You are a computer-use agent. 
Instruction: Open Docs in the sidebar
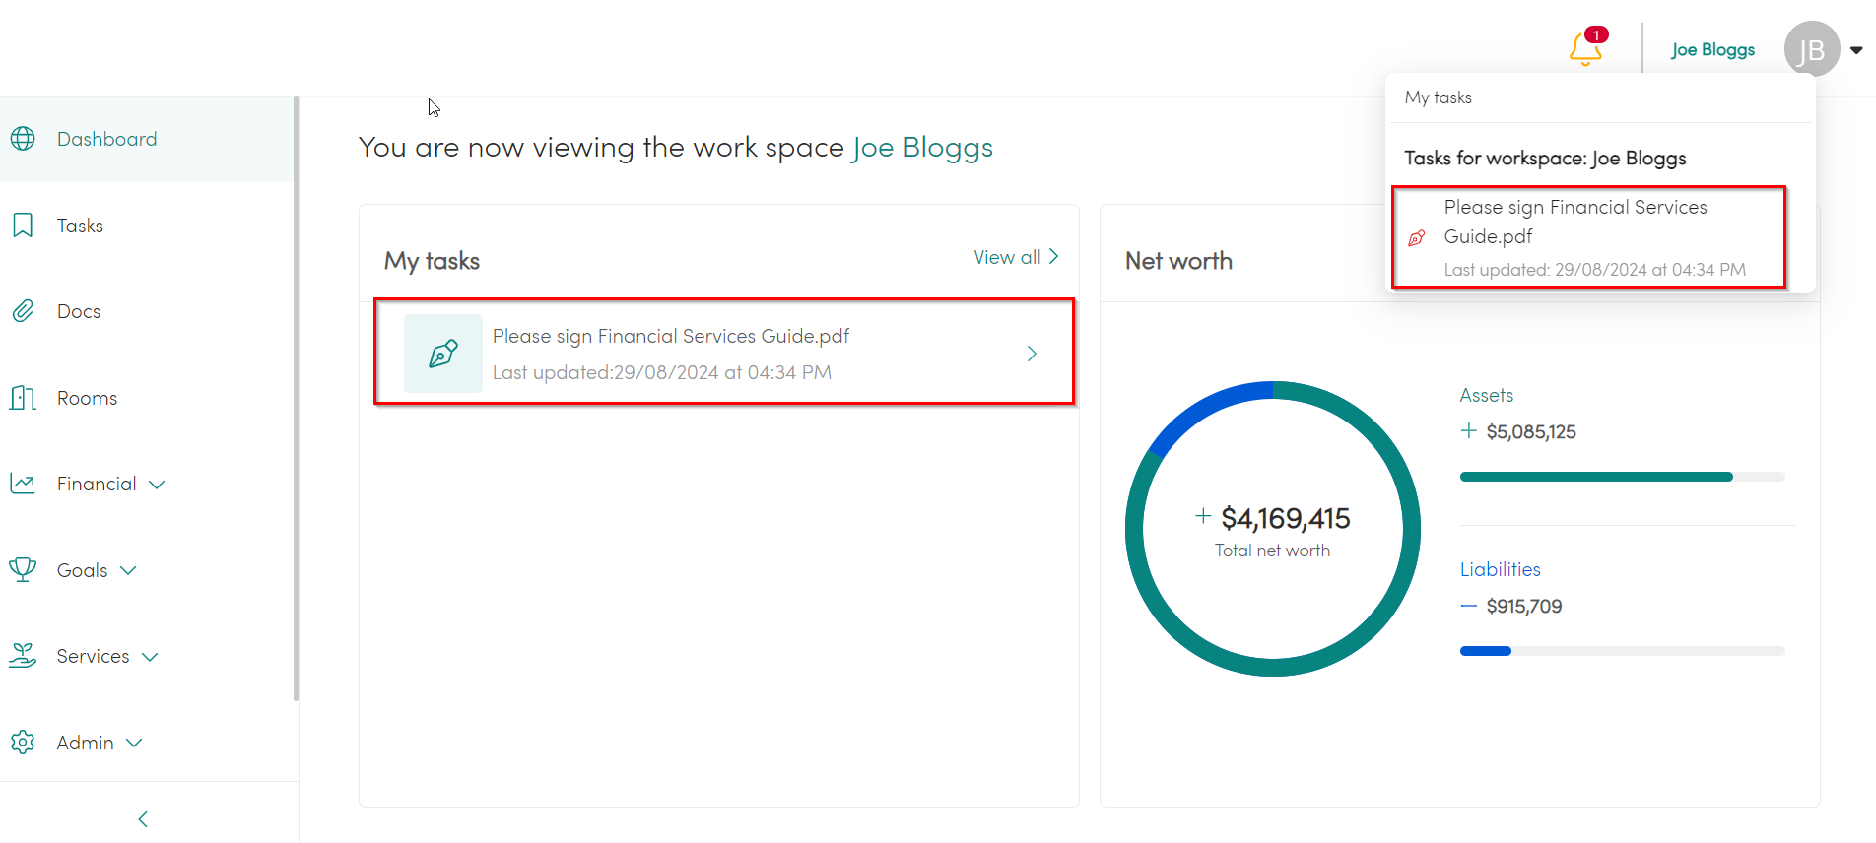click(x=79, y=311)
